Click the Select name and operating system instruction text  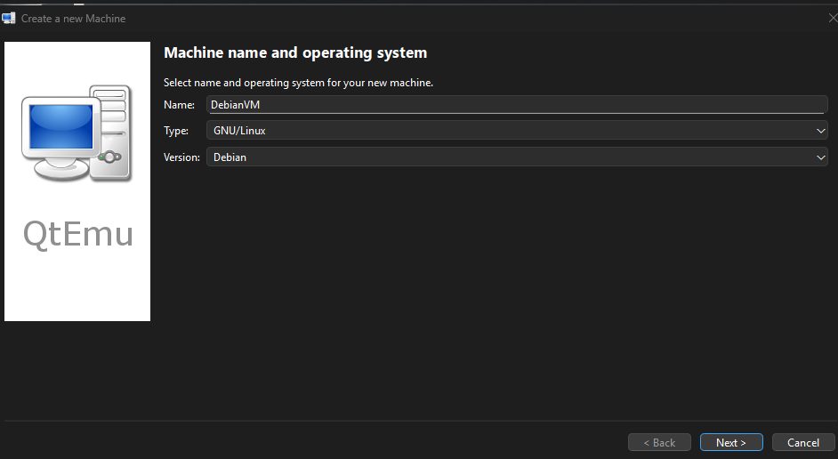[x=298, y=83]
